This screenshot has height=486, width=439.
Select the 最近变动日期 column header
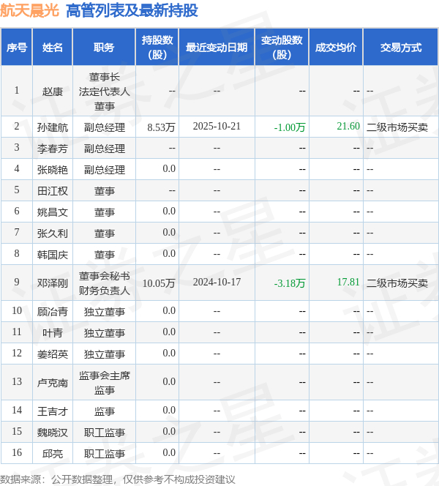[217, 48]
